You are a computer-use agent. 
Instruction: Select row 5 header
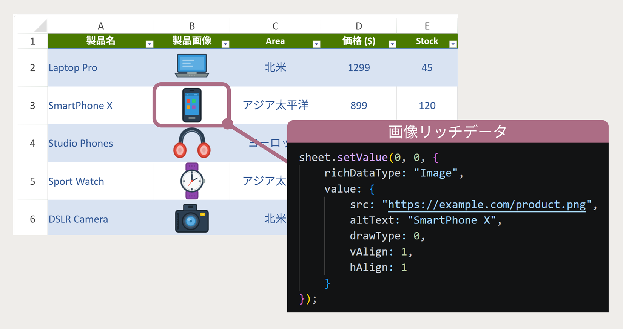[32, 181]
